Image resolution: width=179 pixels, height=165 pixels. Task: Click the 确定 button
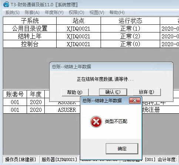(x=122, y=148)
